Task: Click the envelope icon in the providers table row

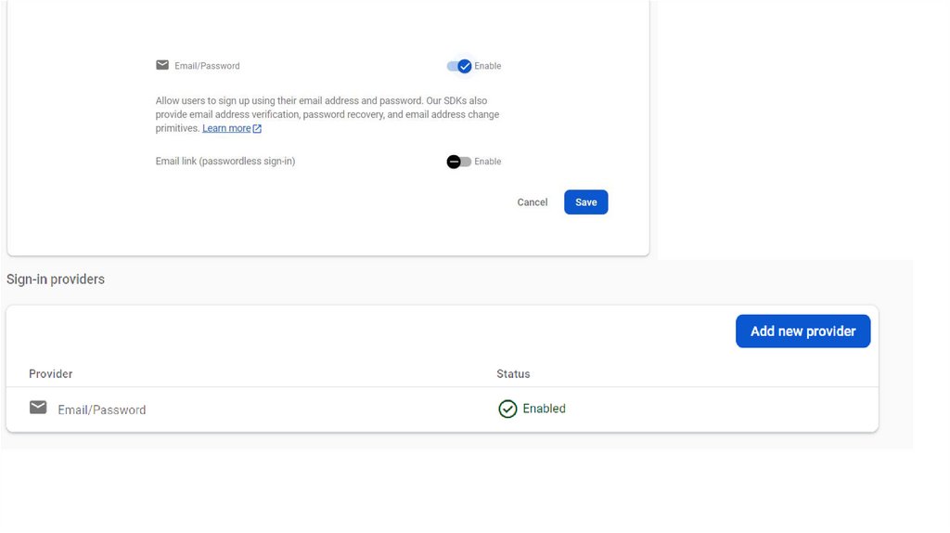Action: pyautogui.click(x=38, y=408)
